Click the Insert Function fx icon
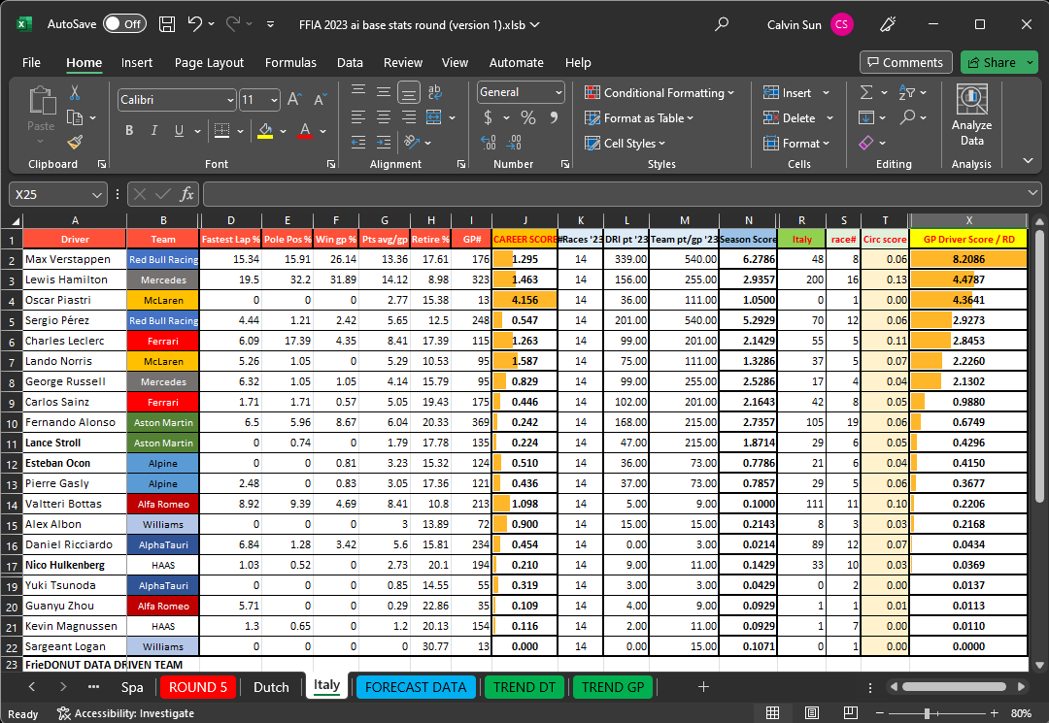 186,194
